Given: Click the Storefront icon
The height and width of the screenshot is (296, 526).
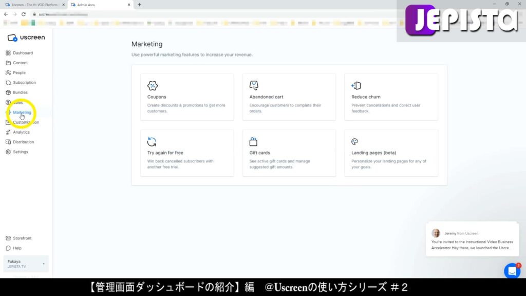Looking at the screenshot, I should pyautogui.click(x=8, y=238).
